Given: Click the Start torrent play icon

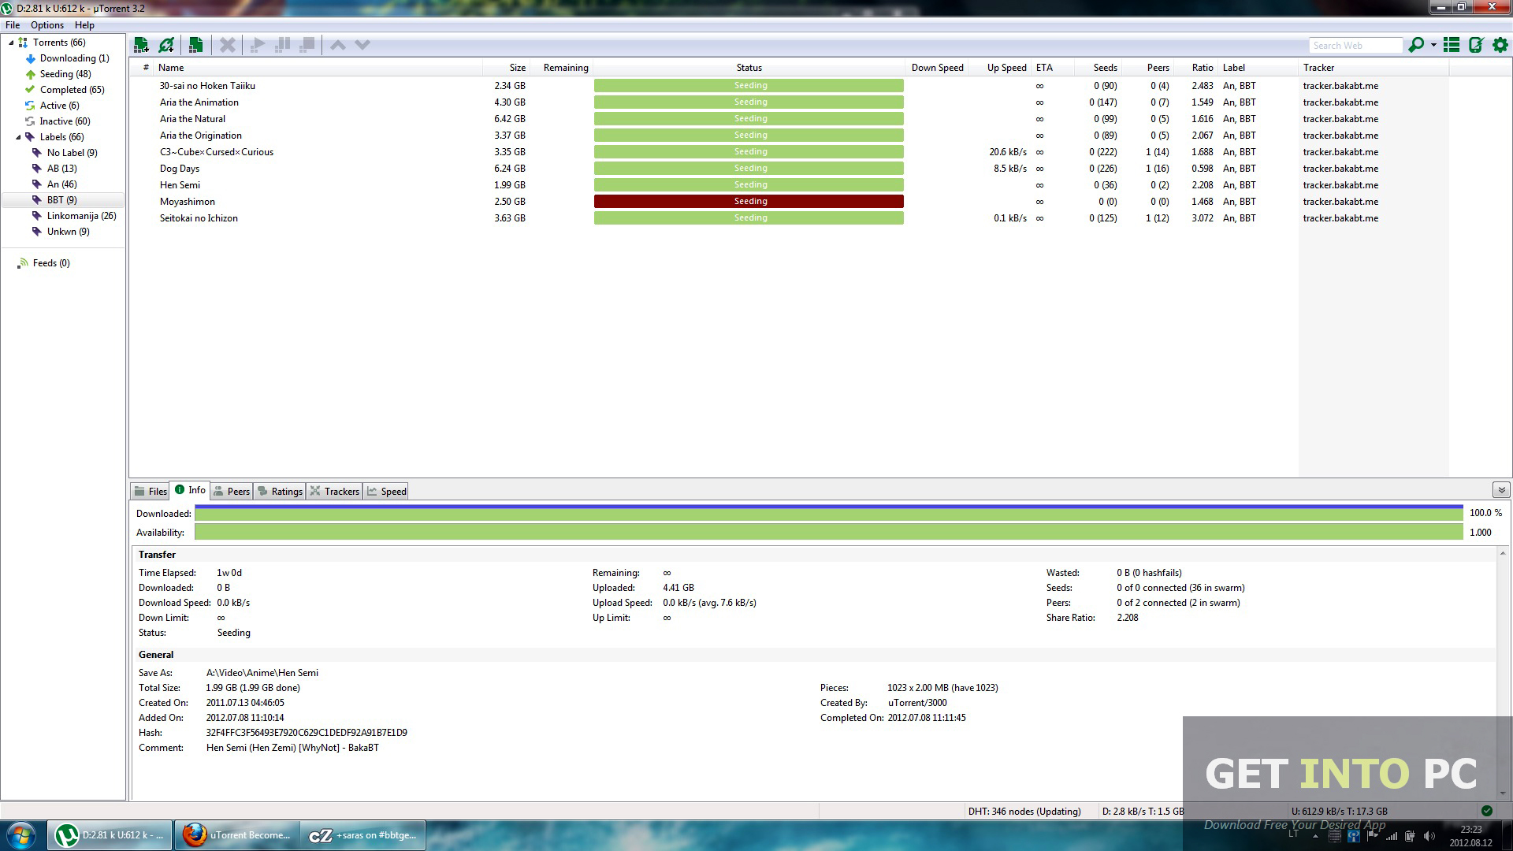Looking at the screenshot, I should click(x=258, y=45).
